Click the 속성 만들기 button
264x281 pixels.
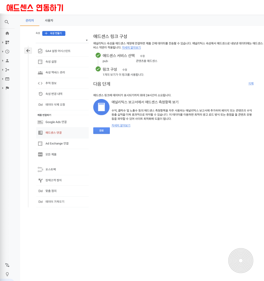coord(54,33)
